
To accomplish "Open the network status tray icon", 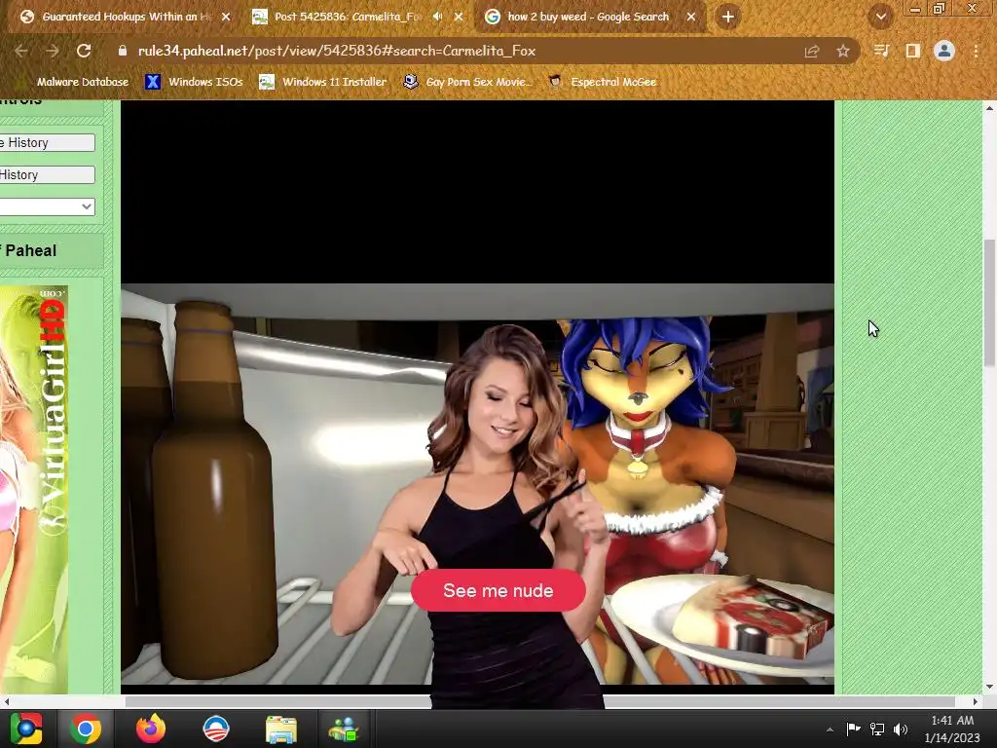I will pyautogui.click(x=877, y=729).
